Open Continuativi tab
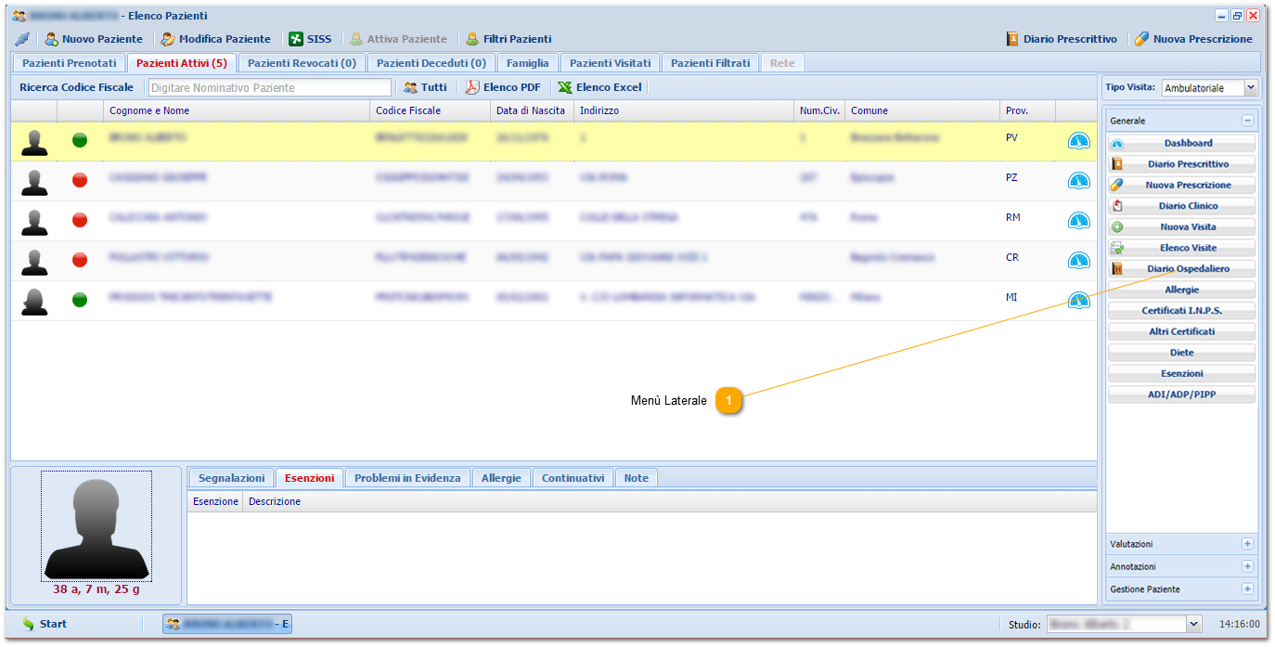Screen dimensions: 1275x647 tap(573, 478)
